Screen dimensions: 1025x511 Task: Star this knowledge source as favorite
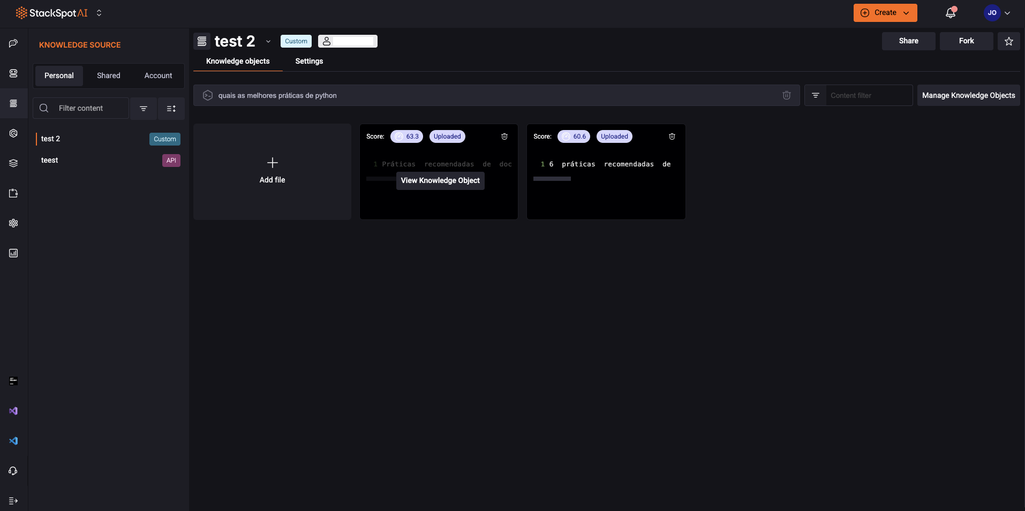1008,41
